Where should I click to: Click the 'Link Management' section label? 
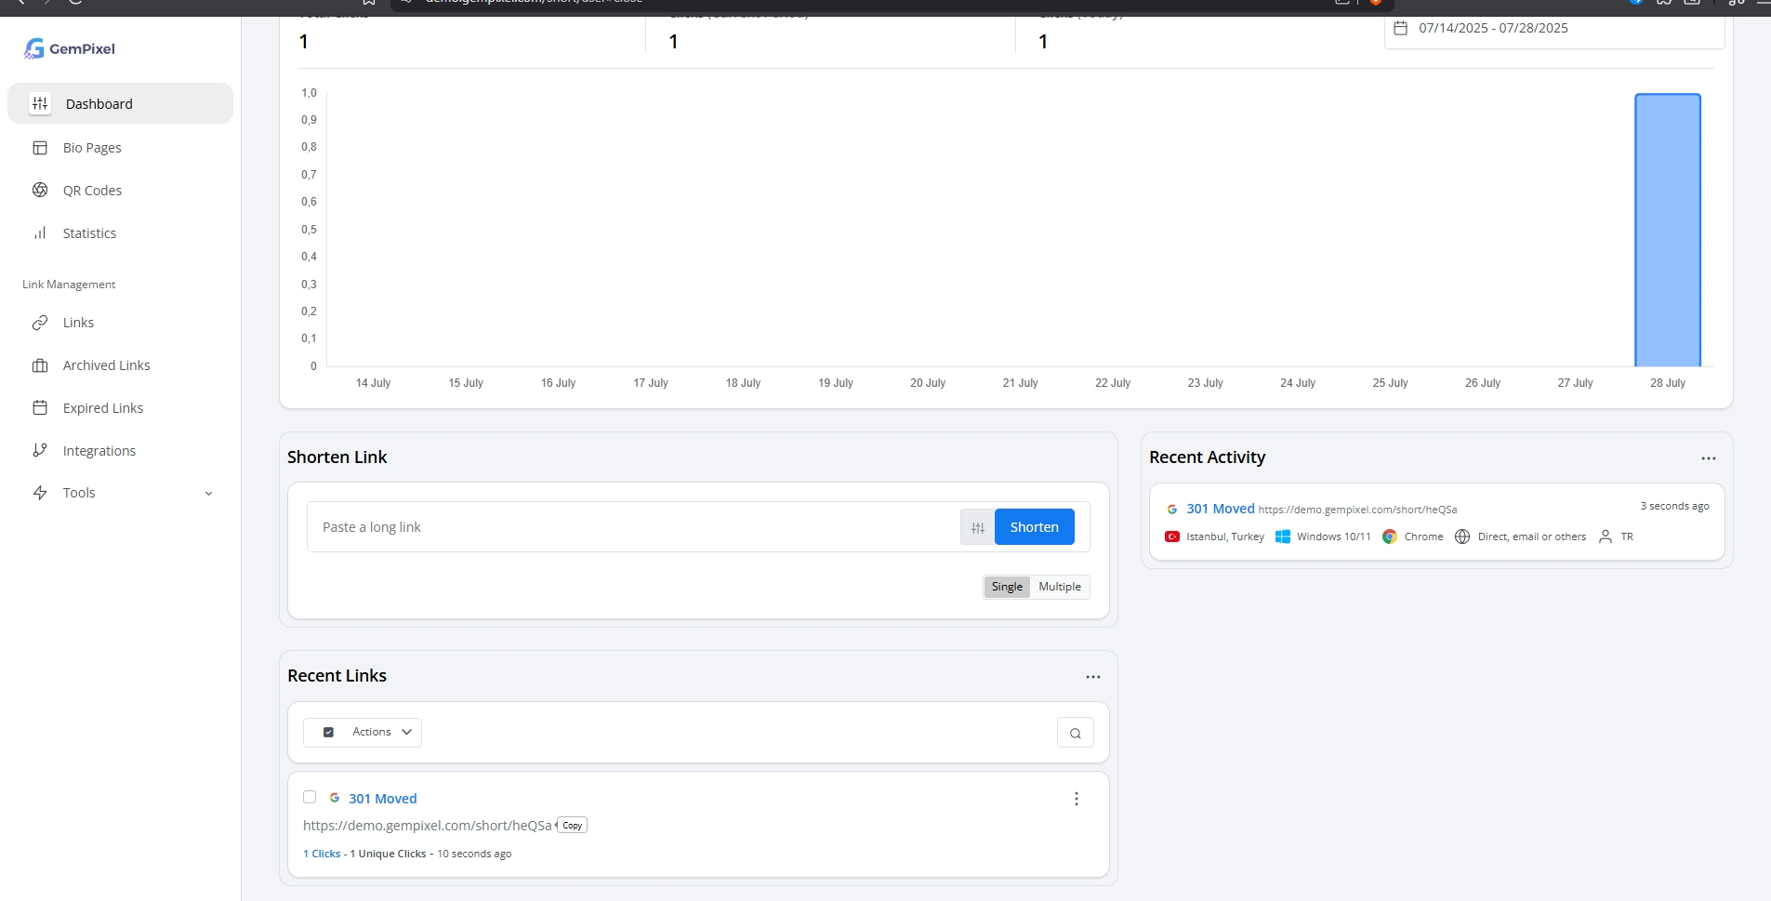pos(69,285)
